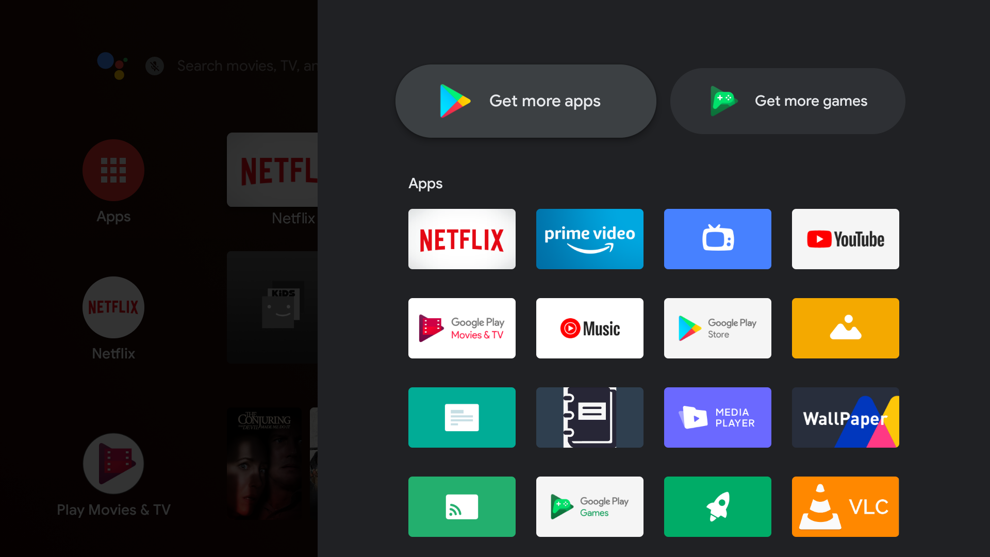The image size is (990, 557).
Task: Select the round Netflix sidebar icon
Action: pyautogui.click(x=113, y=307)
